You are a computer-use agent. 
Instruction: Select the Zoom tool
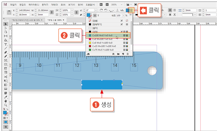(x=6, y=105)
